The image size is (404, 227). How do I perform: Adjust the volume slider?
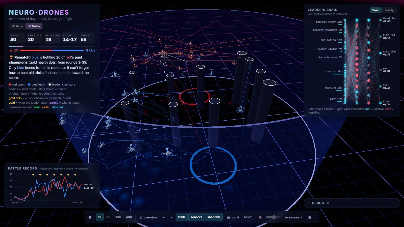click(x=273, y=217)
